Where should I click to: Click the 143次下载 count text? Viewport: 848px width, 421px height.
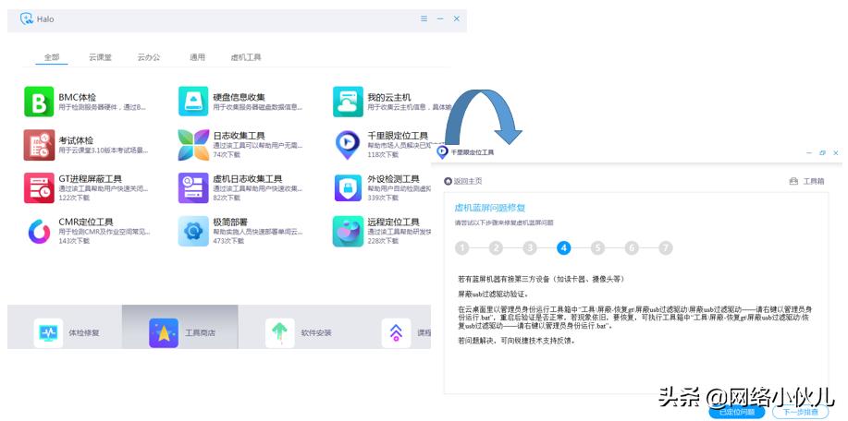pyautogui.click(x=74, y=241)
